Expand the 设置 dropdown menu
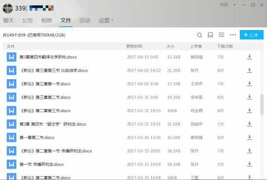The image size is (267, 180). tap(106, 20)
